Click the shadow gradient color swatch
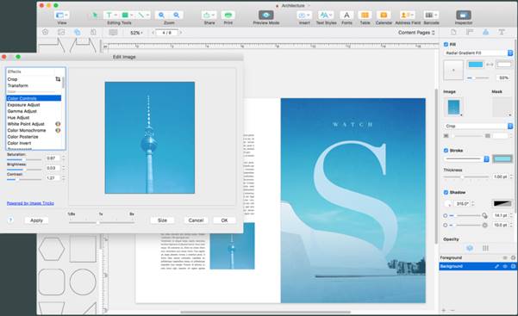This screenshot has height=316, width=518. pyautogui.click(x=502, y=203)
